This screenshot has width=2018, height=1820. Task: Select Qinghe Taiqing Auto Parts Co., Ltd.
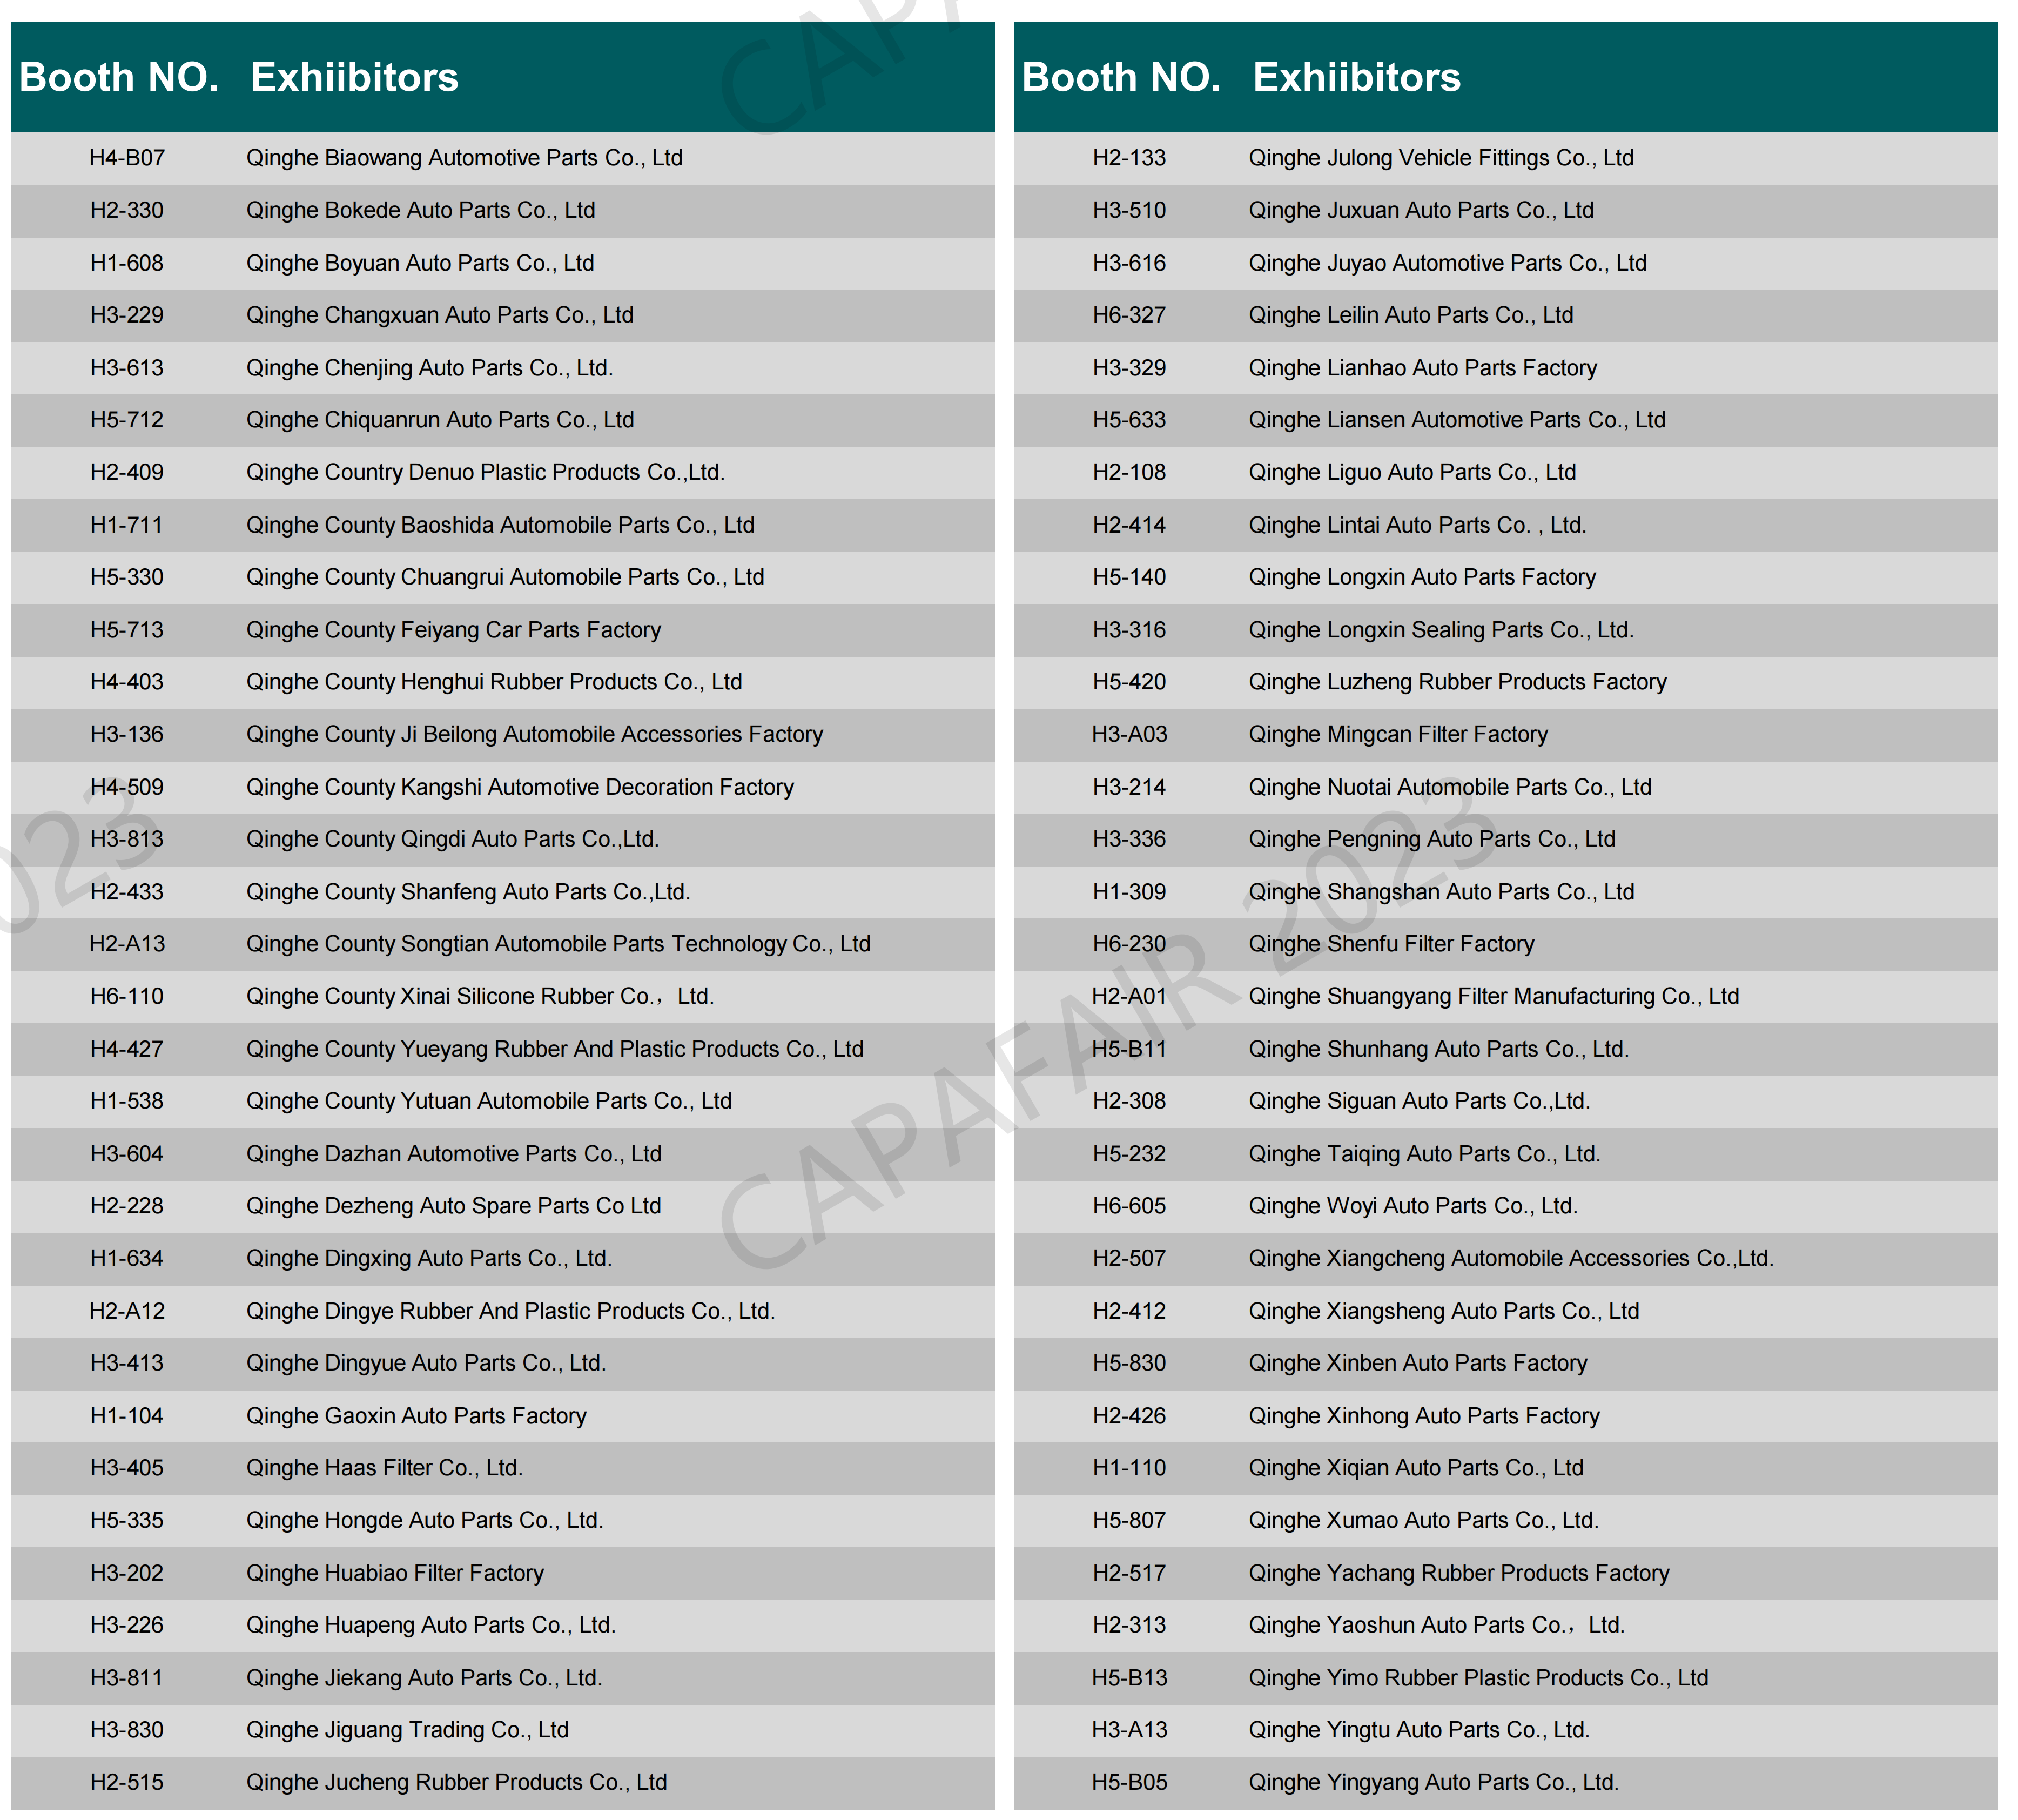(x=1424, y=1154)
